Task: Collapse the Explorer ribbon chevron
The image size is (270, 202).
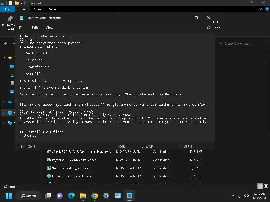Action: pos(261,9)
